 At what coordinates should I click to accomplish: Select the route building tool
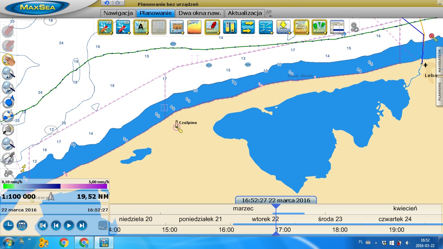(8, 116)
